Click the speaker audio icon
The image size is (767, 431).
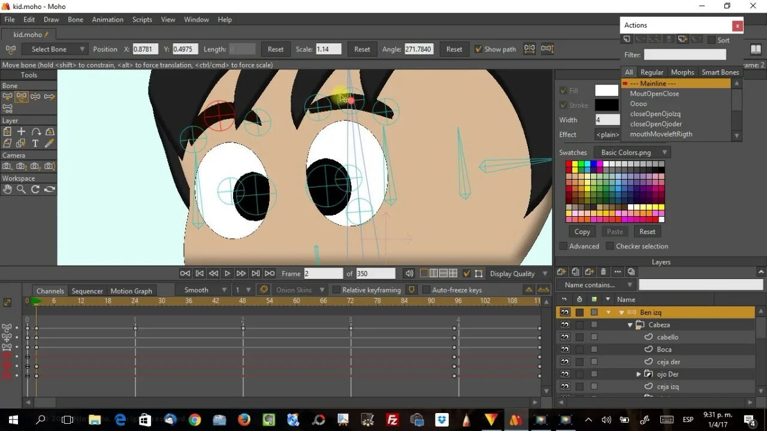click(x=409, y=274)
